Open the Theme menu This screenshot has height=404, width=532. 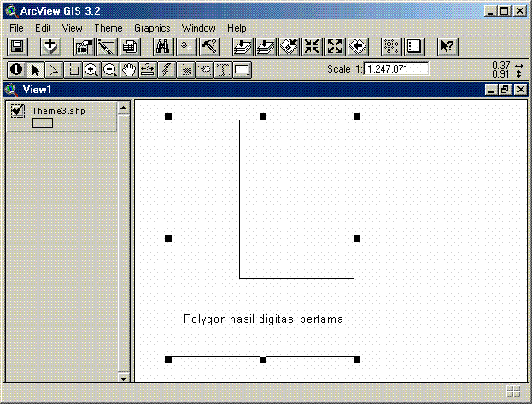point(108,28)
